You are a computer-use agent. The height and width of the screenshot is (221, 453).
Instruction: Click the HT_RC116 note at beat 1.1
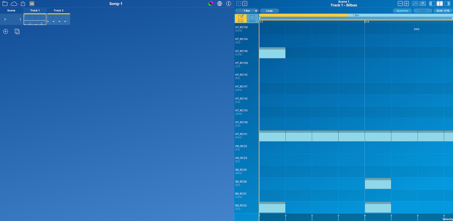272,53
